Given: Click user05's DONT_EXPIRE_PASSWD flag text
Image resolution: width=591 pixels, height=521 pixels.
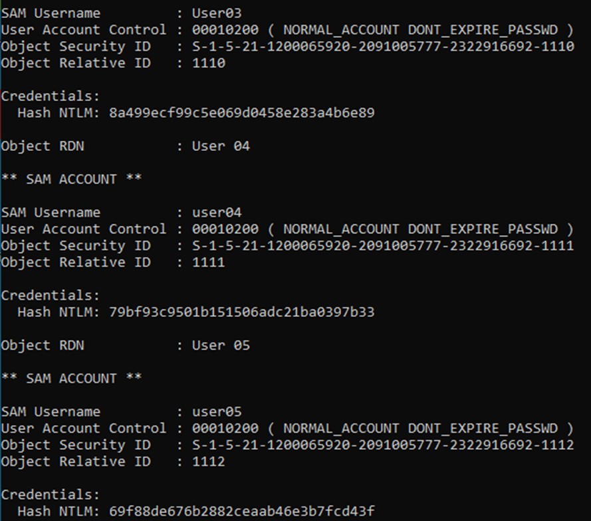Looking at the screenshot, I should pyautogui.click(x=483, y=429).
